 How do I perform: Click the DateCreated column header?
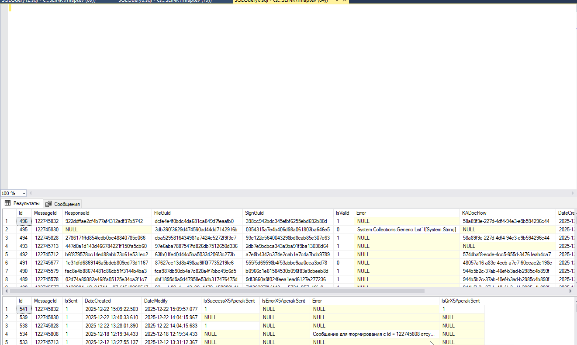click(x=112, y=301)
